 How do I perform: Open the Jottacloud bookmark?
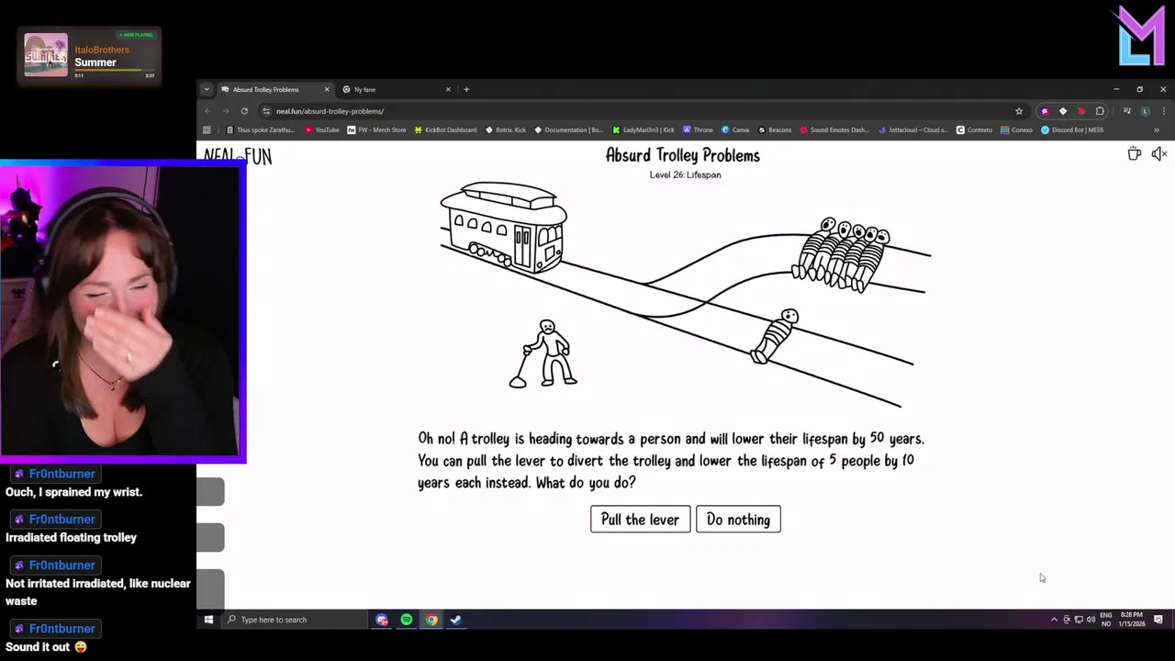pos(912,129)
